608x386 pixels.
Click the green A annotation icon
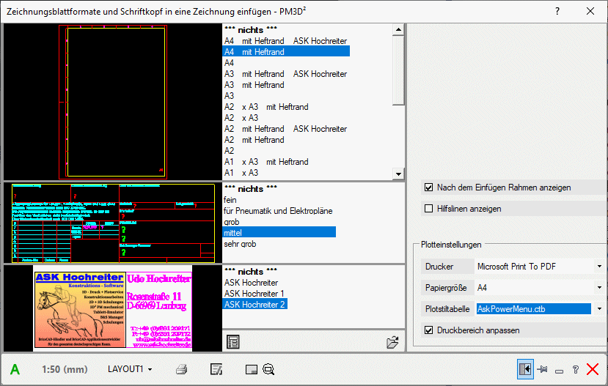[x=15, y=369]
